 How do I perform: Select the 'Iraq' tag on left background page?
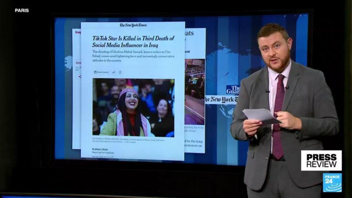(78, 32)
